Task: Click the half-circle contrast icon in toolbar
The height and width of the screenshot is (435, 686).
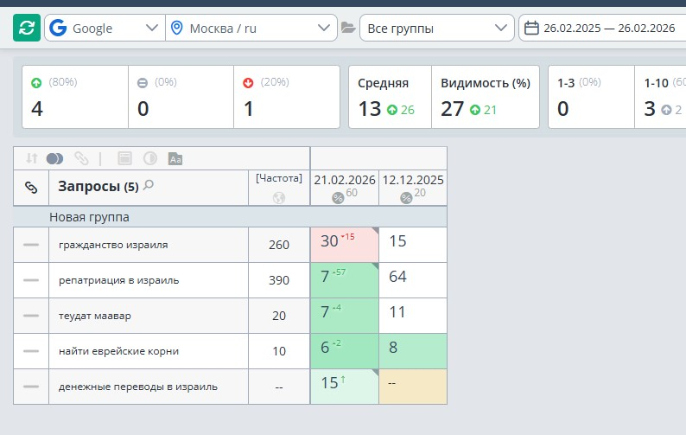Action: point(150,158)
